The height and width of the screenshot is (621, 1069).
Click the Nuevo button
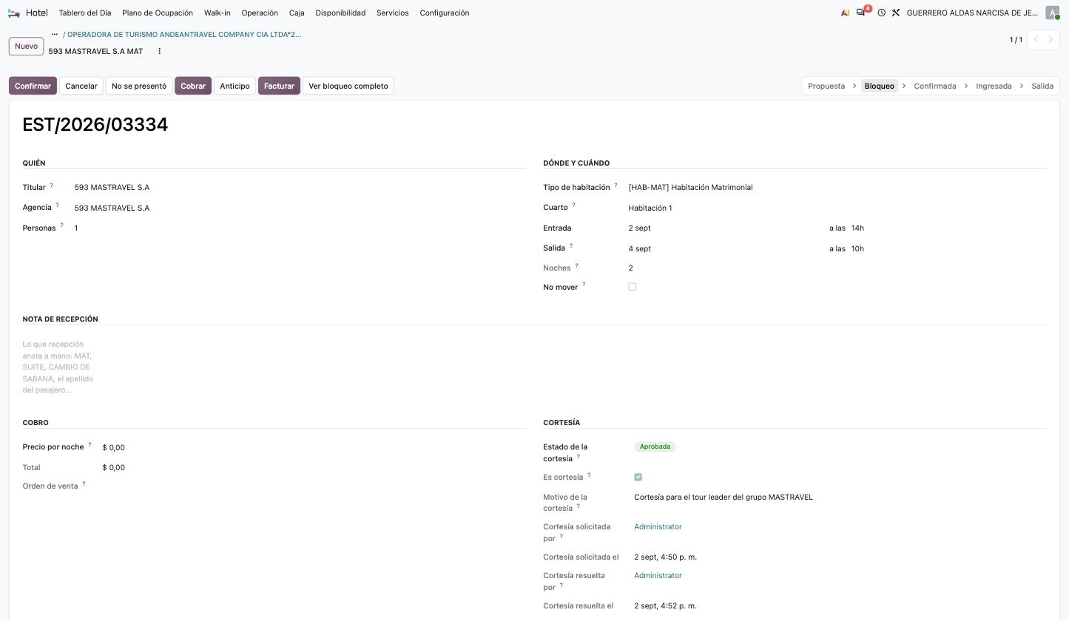(26, 46)
